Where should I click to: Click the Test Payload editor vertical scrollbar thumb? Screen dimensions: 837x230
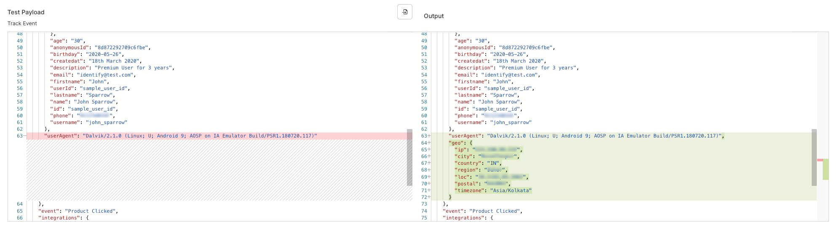click(409, 157)
